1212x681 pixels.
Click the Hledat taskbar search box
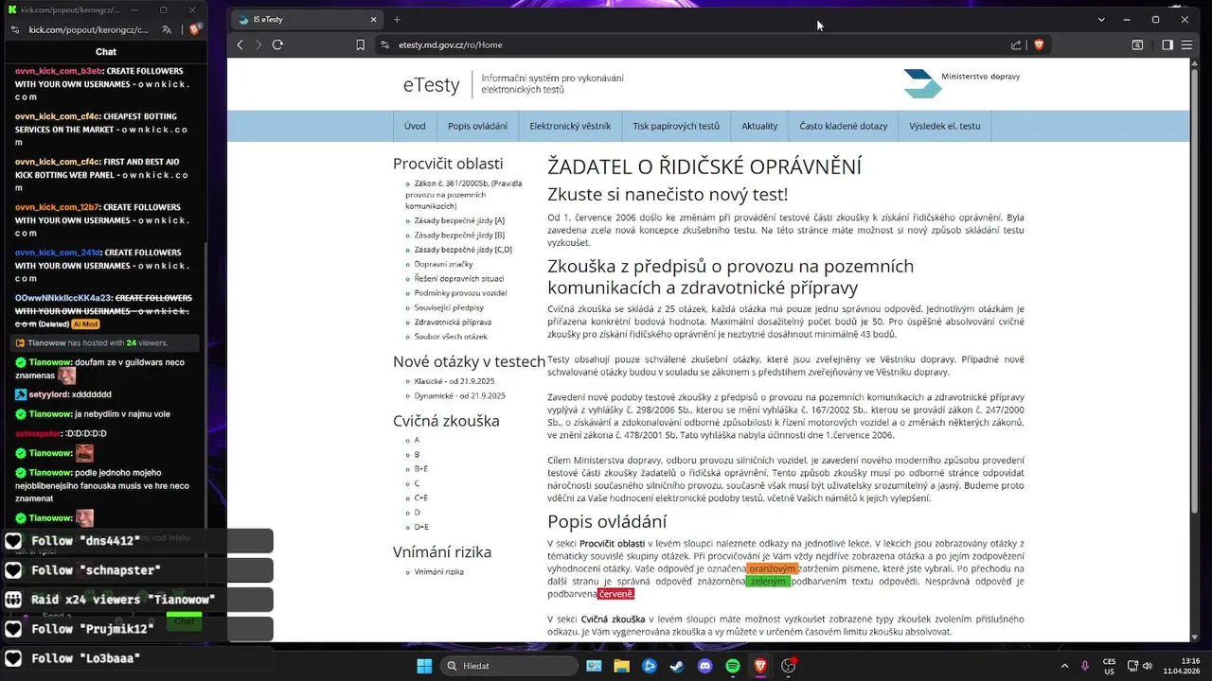(508, 666)
